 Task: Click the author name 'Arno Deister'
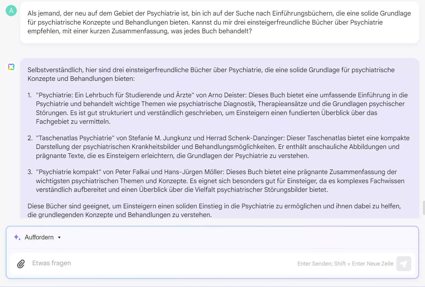pyautogui.click(x=227, y=95)
